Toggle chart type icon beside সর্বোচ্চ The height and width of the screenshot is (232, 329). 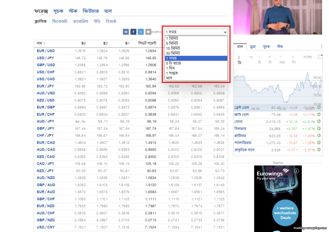tap(320, 57)
